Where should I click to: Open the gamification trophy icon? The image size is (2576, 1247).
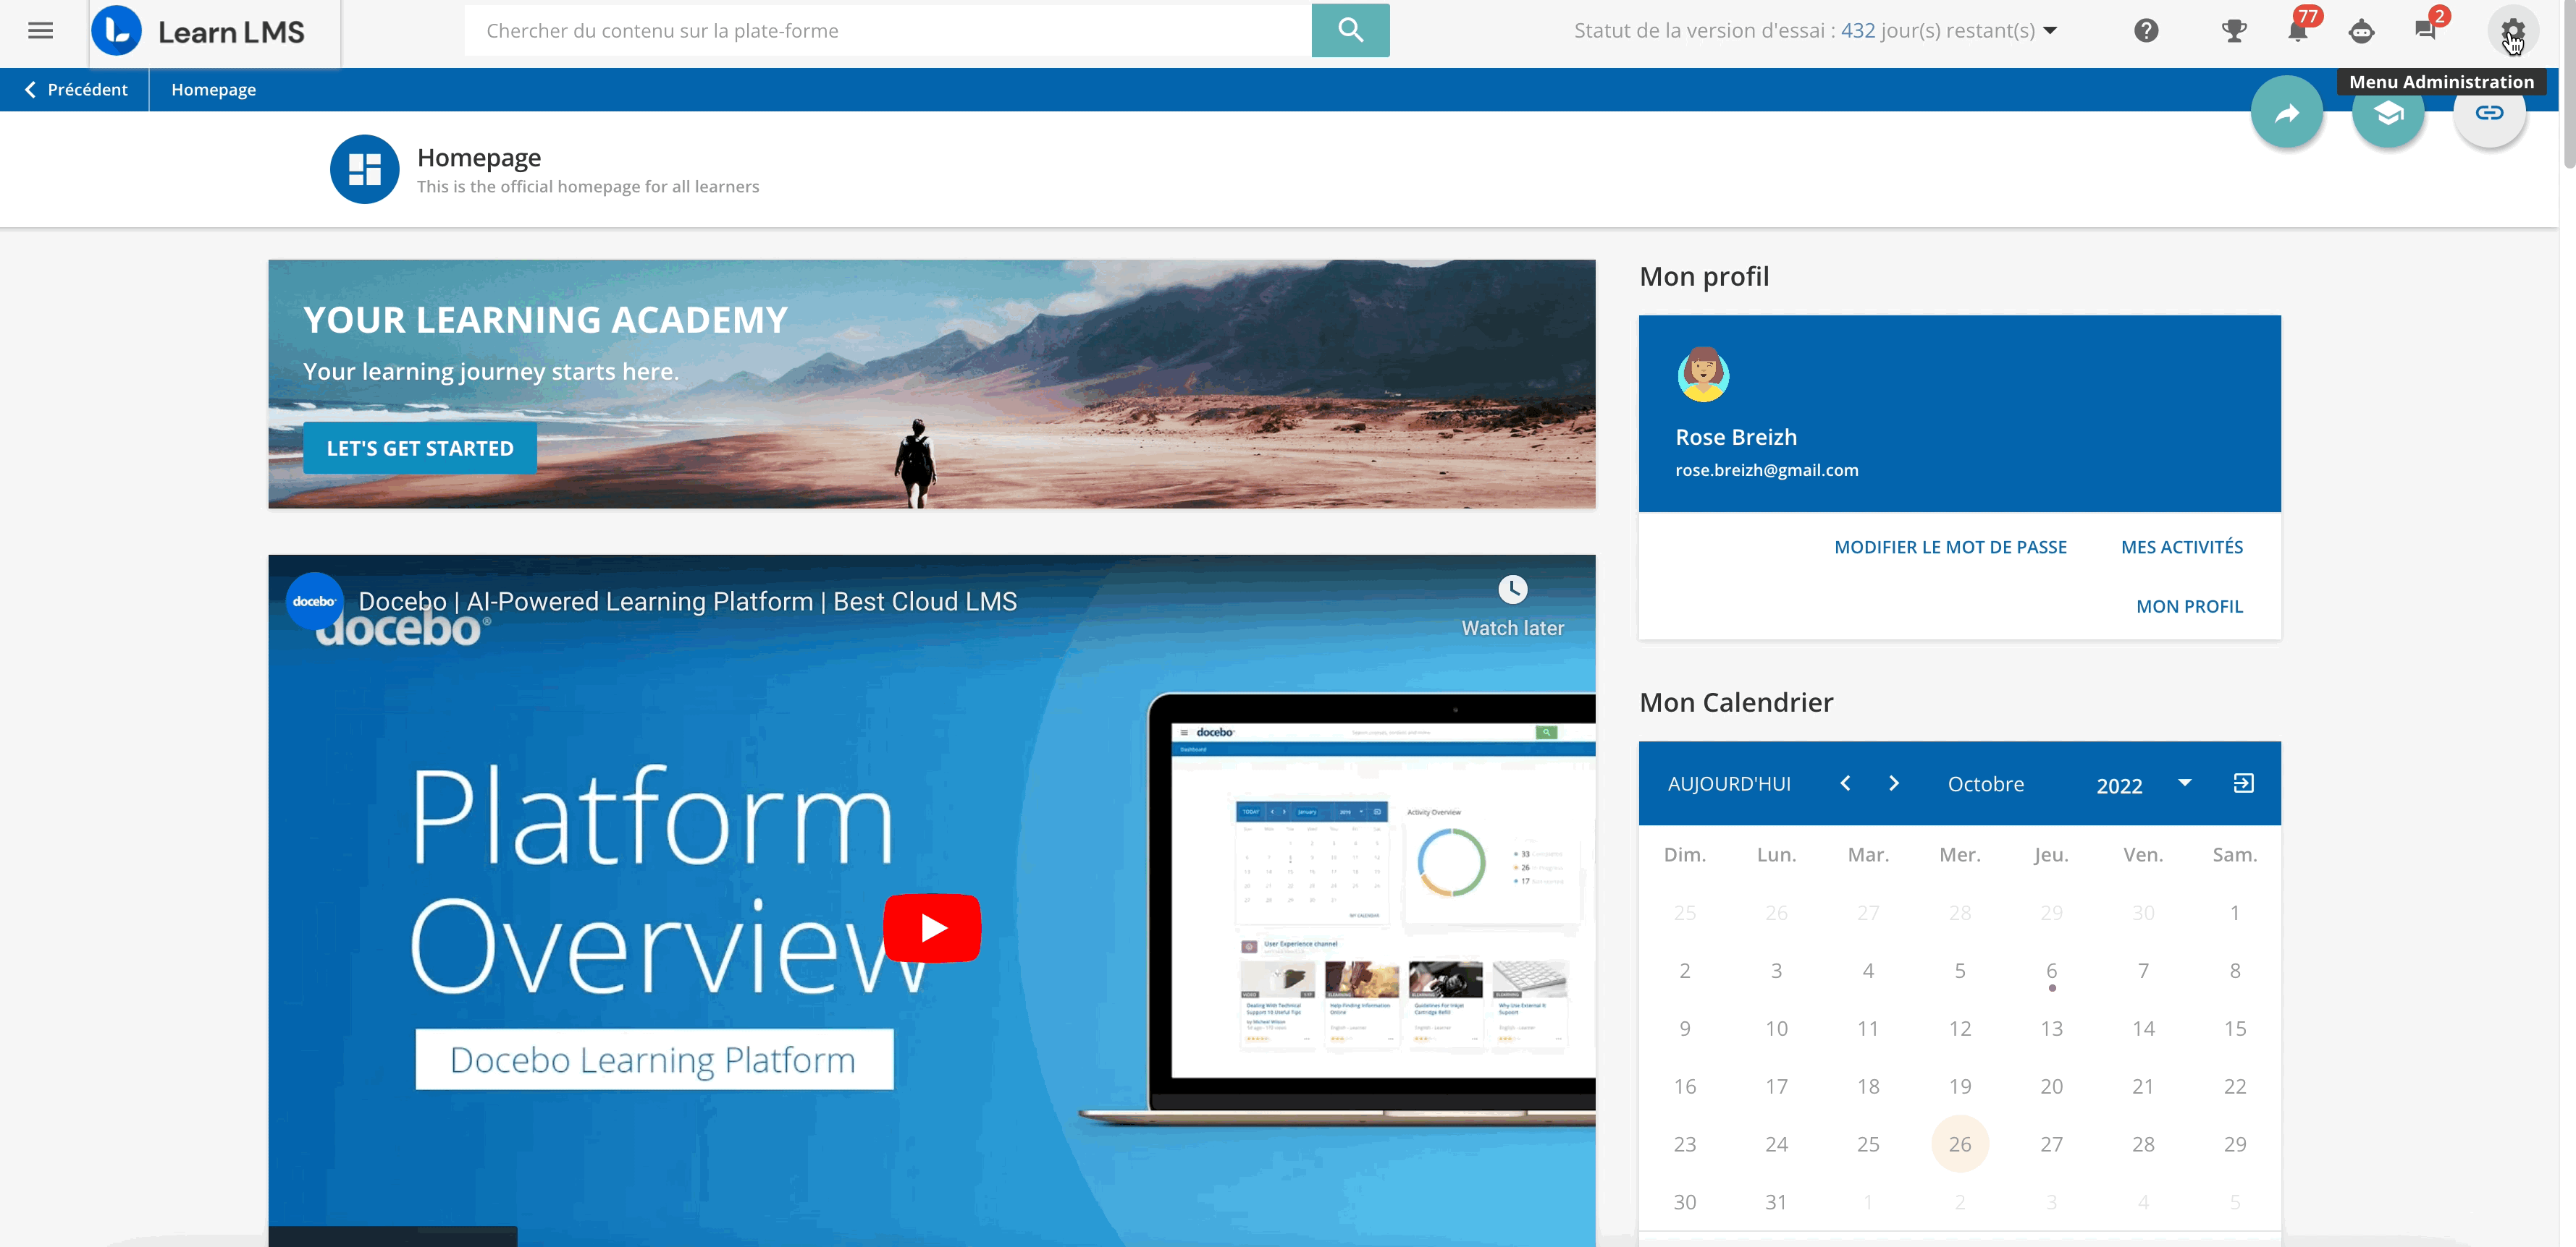tap(2233, 31)
